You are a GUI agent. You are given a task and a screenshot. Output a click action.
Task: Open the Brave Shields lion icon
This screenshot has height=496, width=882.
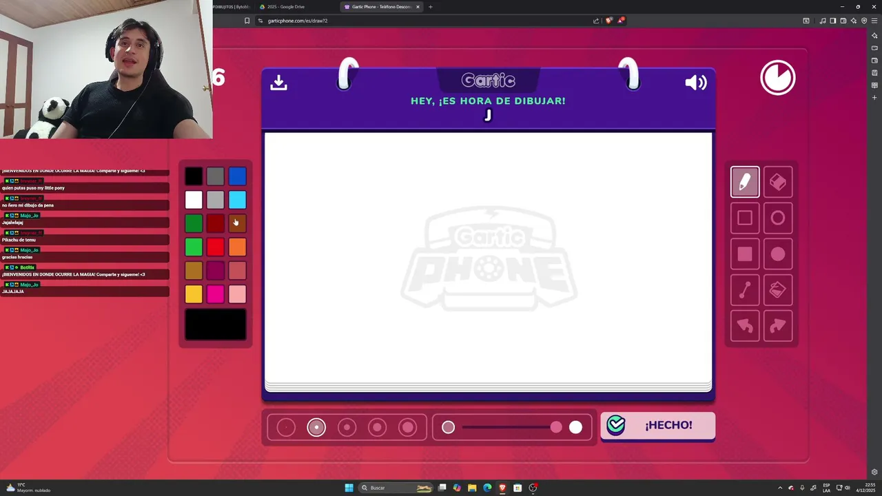(x=608, y=21)
